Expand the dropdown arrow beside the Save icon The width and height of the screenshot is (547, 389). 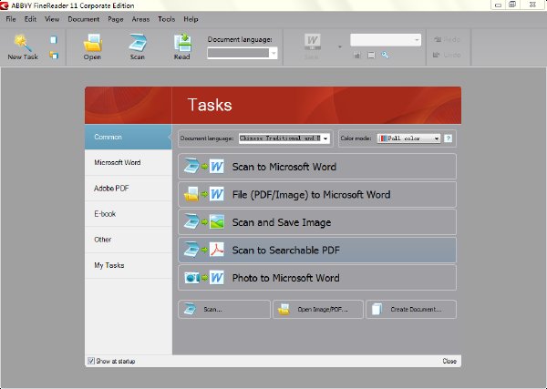(340, 46)
